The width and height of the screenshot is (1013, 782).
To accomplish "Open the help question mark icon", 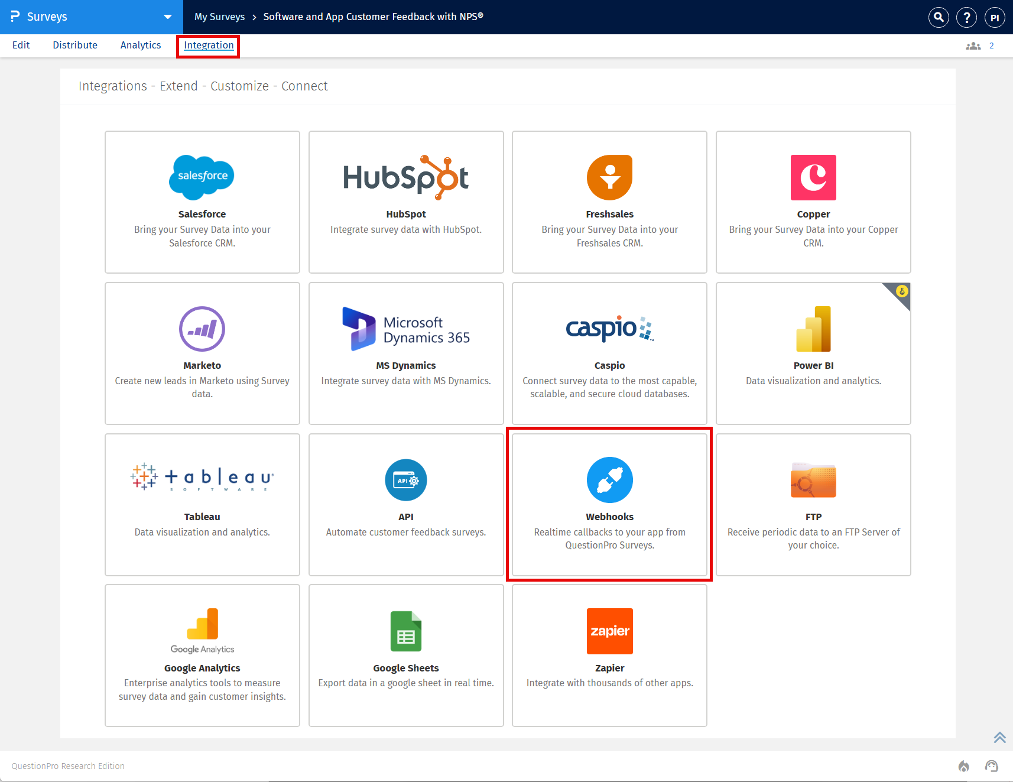I will pyautogui.click(x=967, y=17).
